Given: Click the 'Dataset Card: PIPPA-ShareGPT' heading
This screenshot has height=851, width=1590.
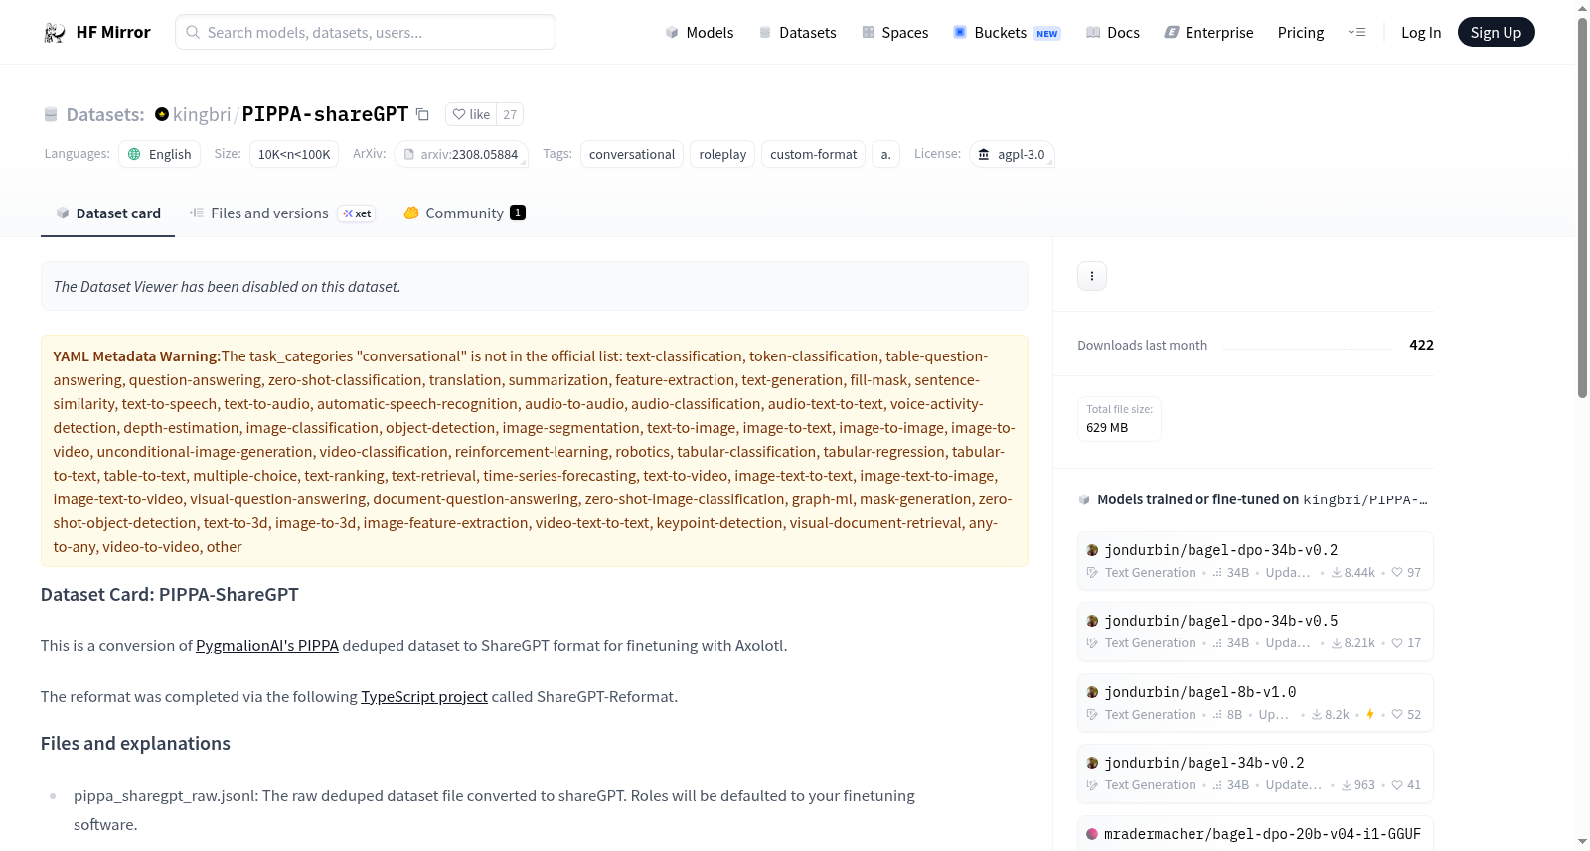Looking at the screenshot, I should click(170, 594).
